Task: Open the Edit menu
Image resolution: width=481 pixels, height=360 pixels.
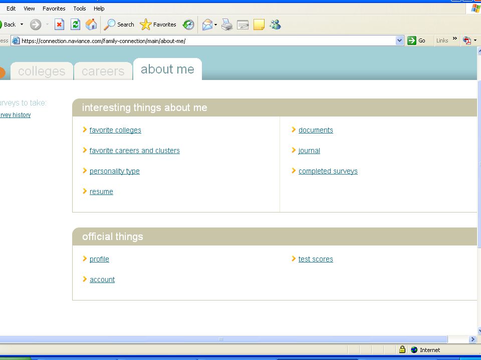Action: [x=11, y=8]
